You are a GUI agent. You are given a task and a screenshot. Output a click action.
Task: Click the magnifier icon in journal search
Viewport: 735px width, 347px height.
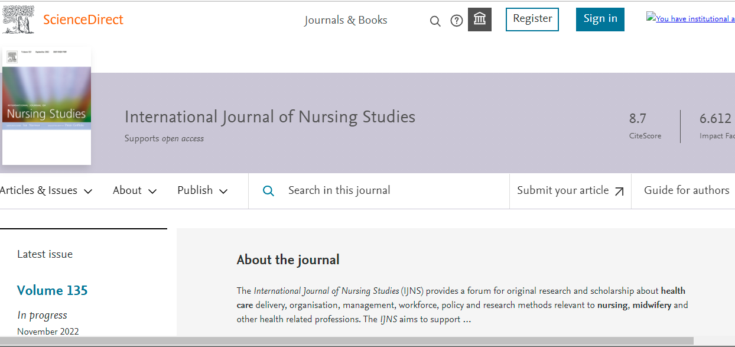[x=268, y=191]
